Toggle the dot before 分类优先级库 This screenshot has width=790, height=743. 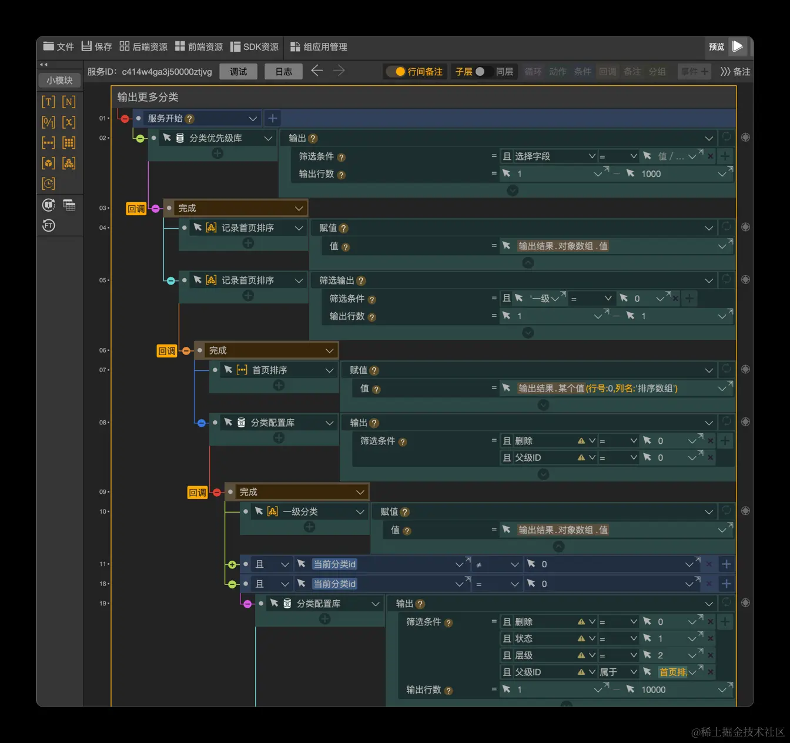(153, 138)
